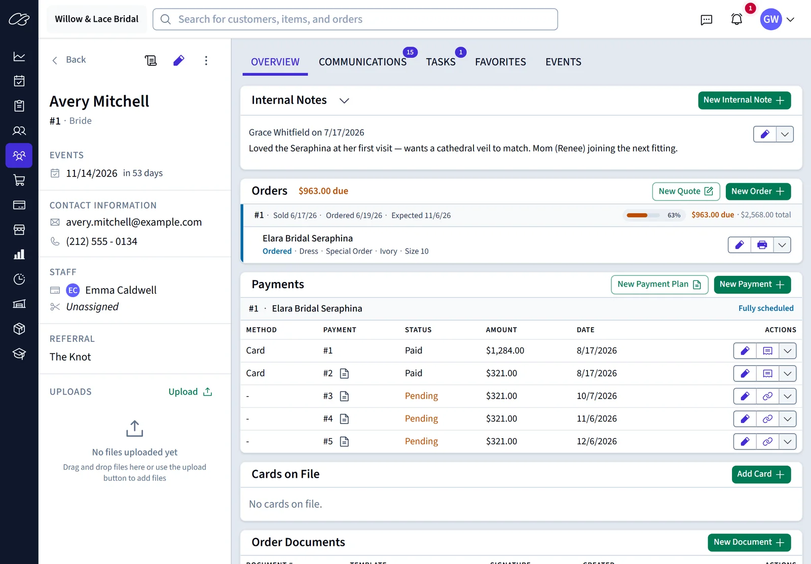This screenshot has height=564, width=811.
Task: Create a New Order
Action: [758, 191]
